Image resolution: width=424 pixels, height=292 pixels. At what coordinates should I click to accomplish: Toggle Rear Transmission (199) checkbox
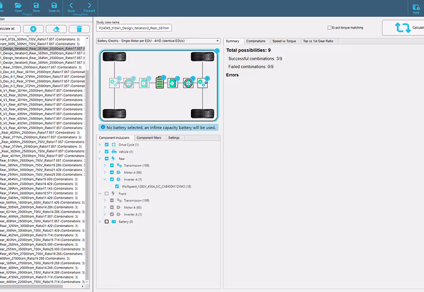click(x=111, y=165)
